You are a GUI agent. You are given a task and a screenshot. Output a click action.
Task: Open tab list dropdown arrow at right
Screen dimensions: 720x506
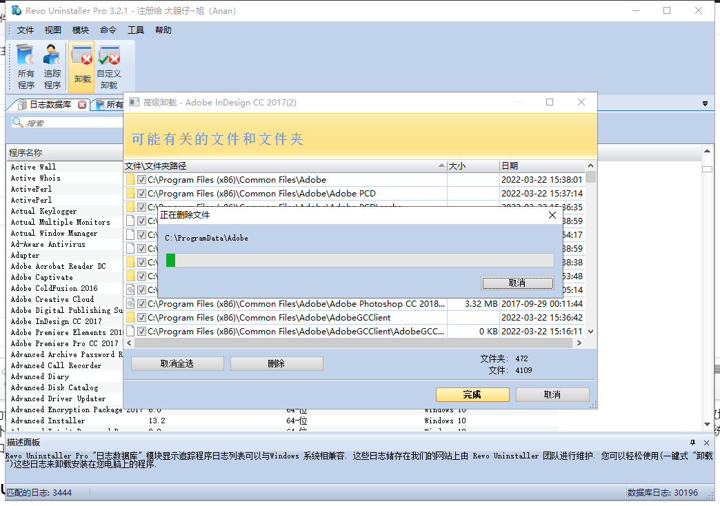[x=705, y=104]
